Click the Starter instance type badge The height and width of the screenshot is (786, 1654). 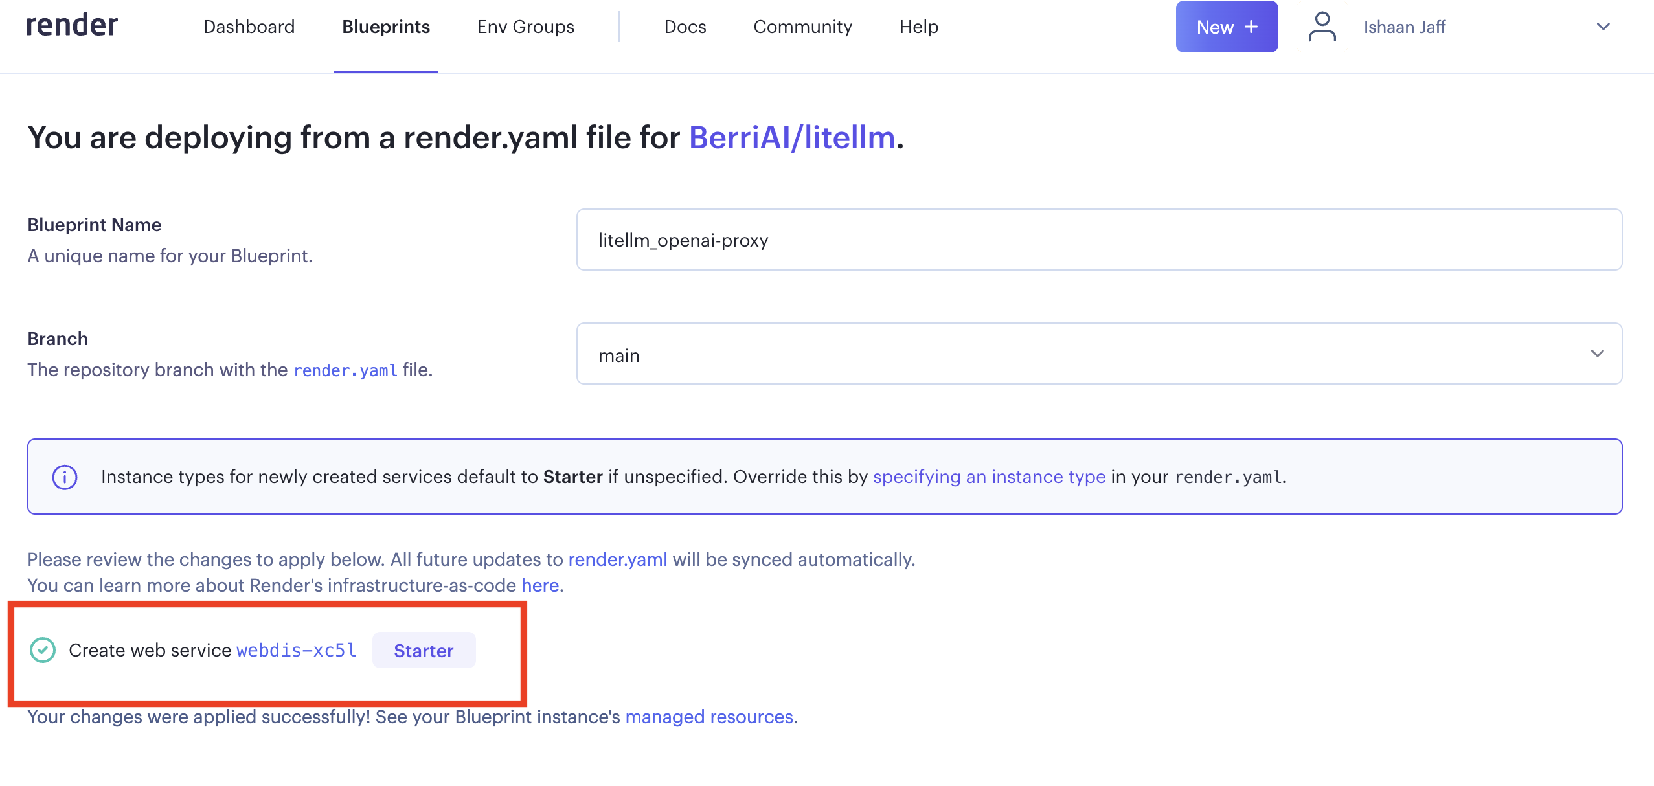click(424, 650)
